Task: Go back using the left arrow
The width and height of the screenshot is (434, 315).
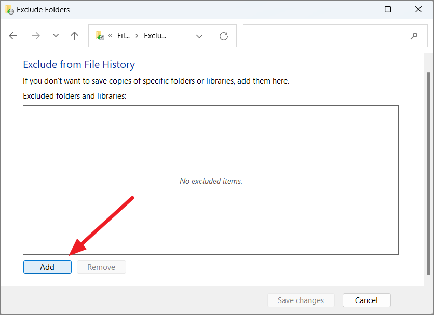Action: point(13,36)
